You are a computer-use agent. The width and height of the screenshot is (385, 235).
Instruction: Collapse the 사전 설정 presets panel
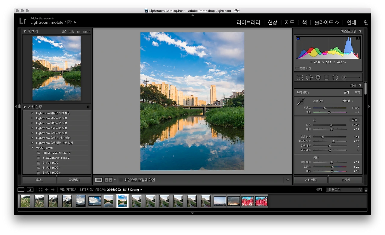click(x=25, y=107)
